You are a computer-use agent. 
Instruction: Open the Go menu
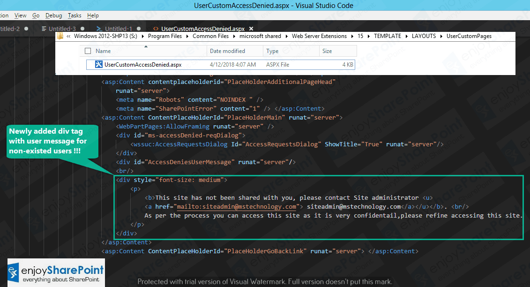(36, 15)
